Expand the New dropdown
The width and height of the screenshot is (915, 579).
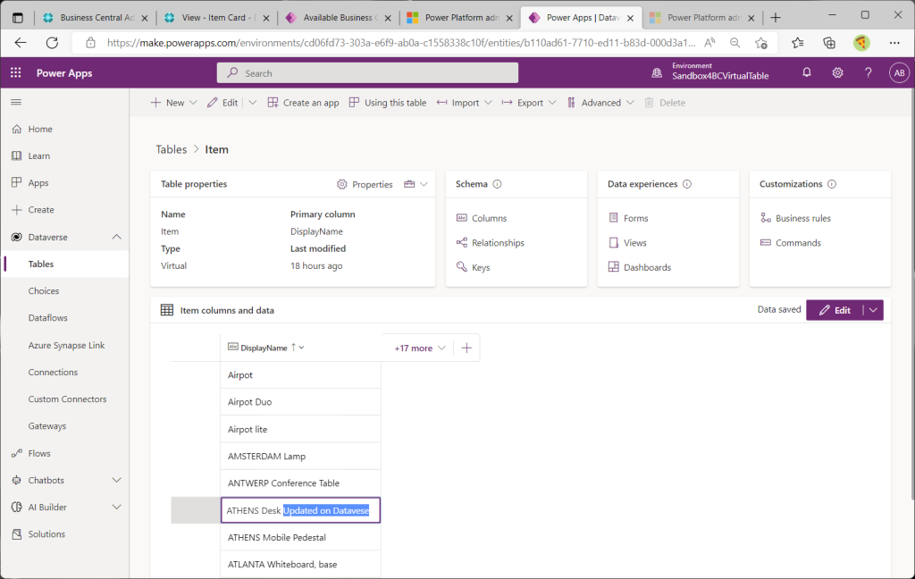[194, 103]
